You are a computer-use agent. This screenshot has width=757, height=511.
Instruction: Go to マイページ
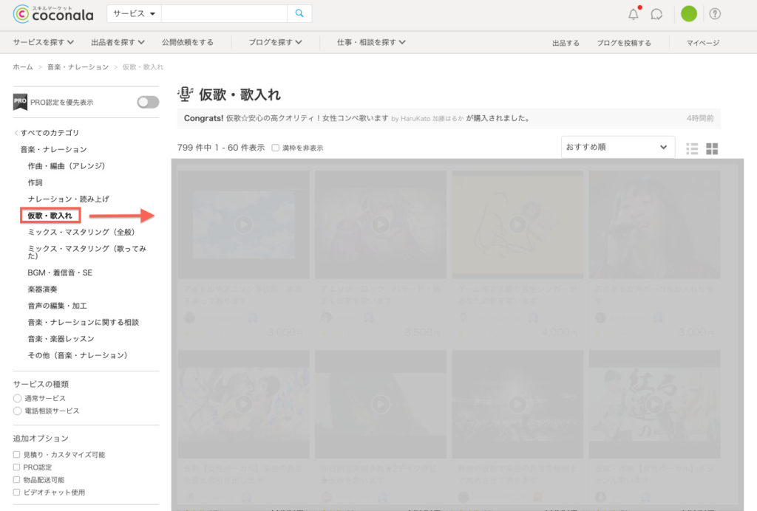(x=702, y=43)
